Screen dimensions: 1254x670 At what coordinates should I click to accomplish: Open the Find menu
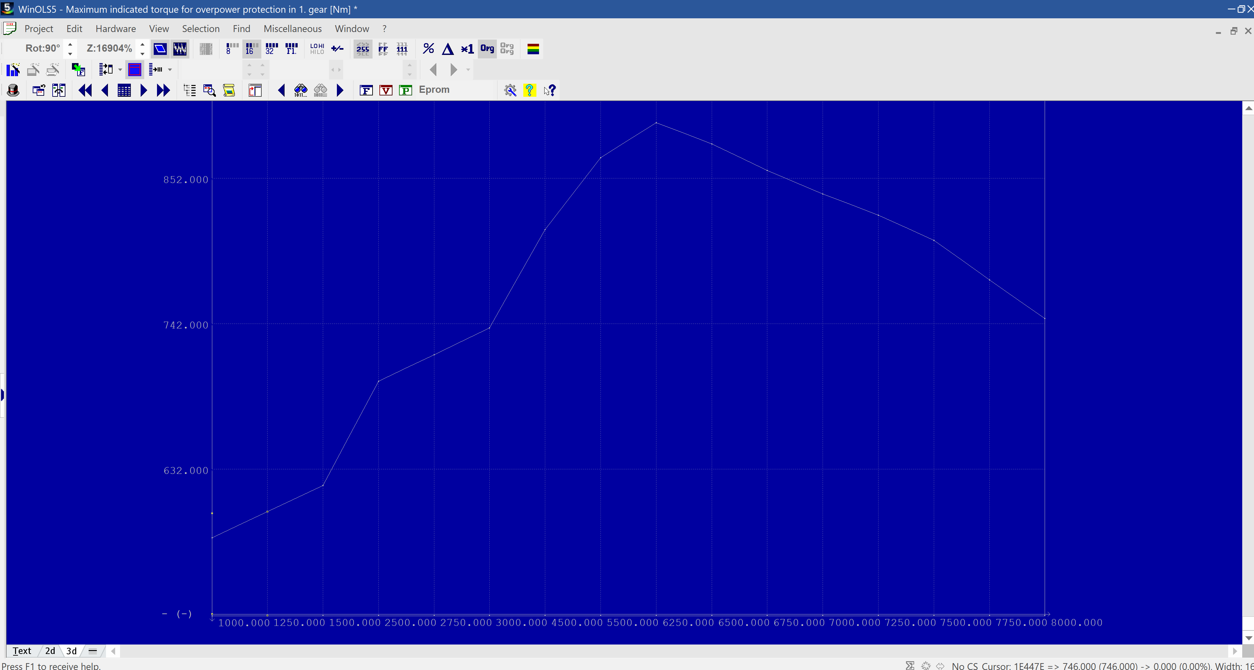241,29
